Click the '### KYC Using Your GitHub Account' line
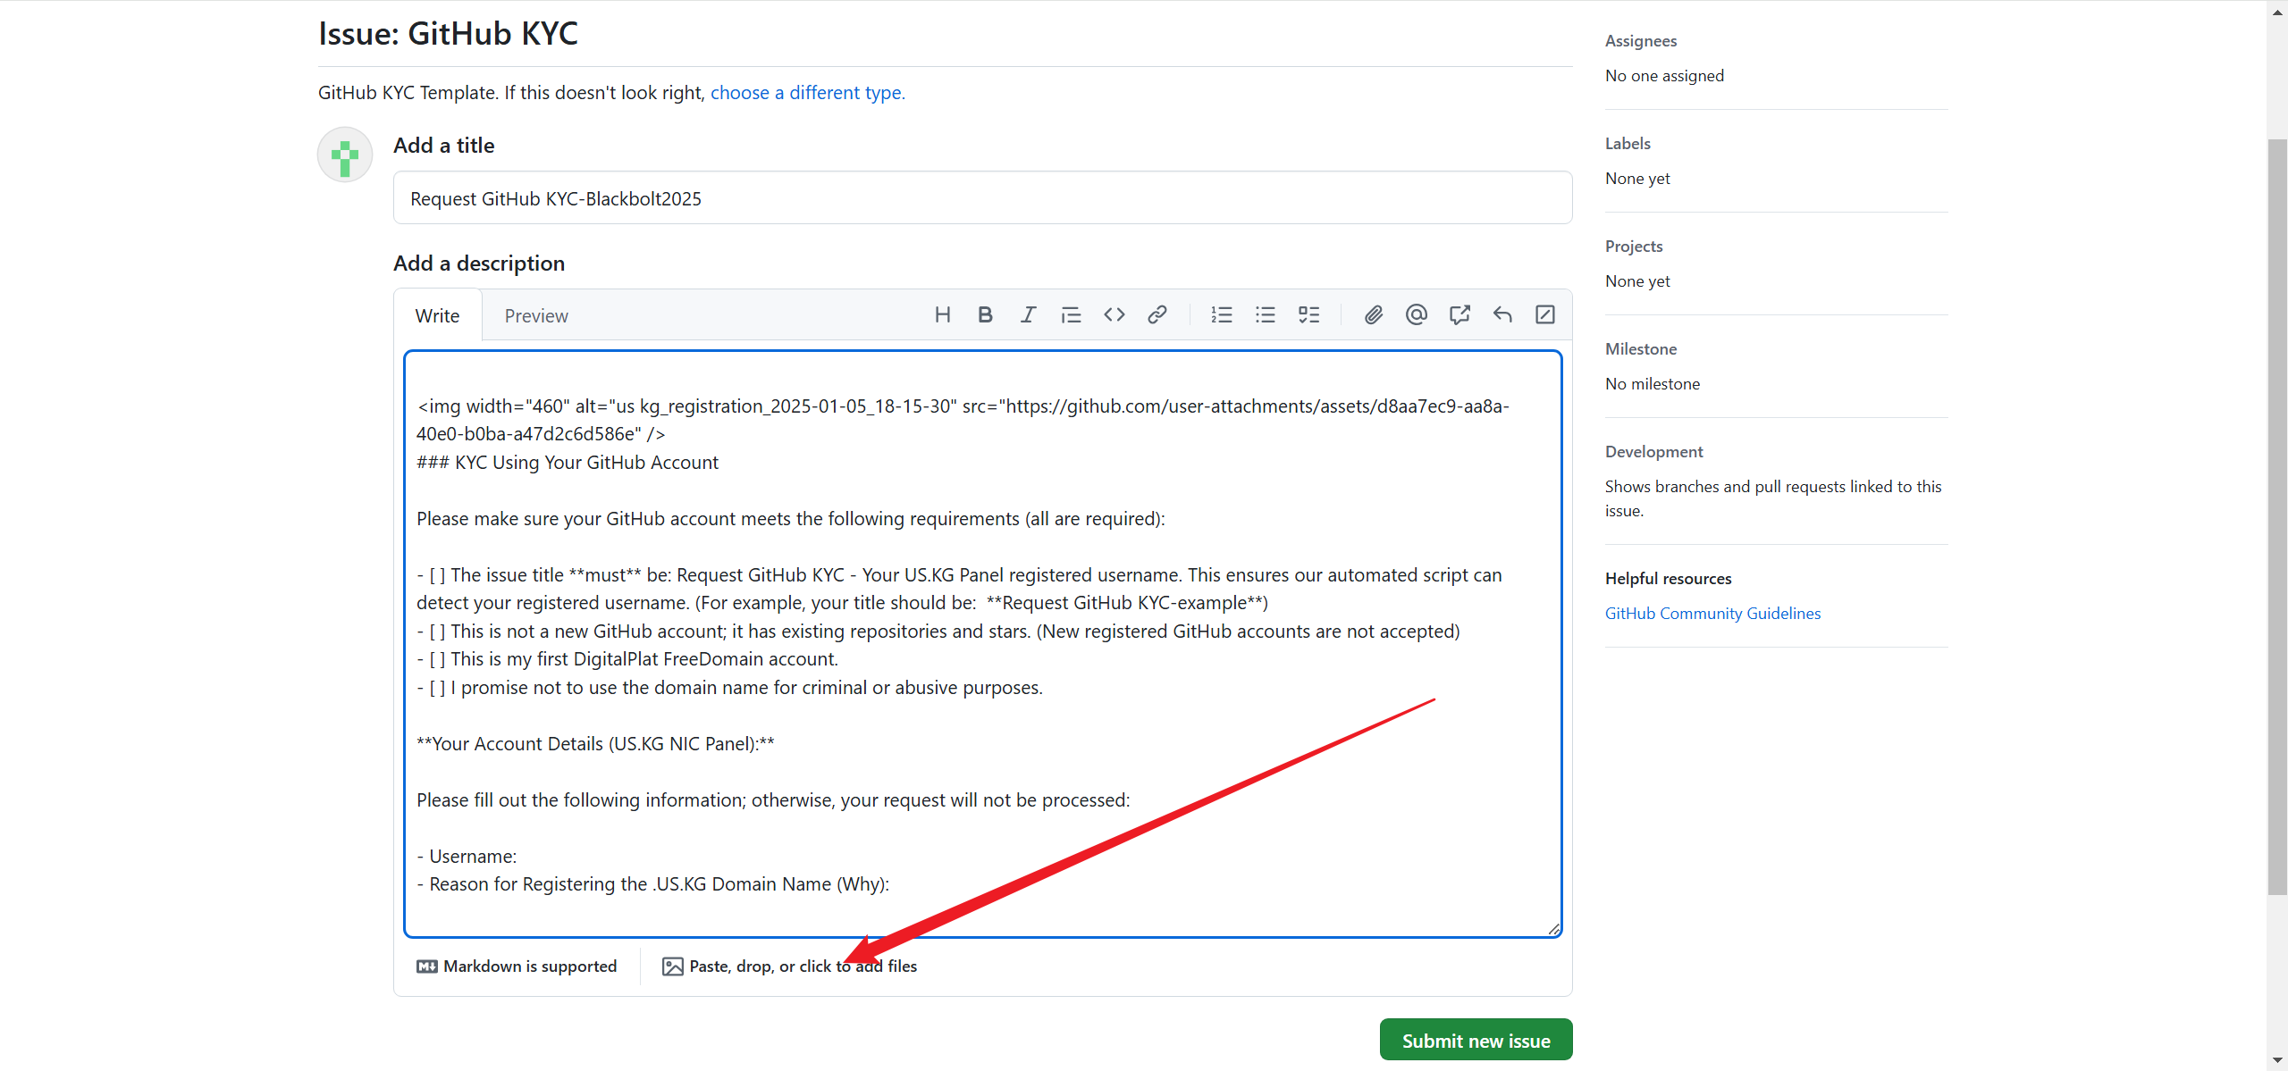The image size is (2288, 1071). [568, 463]
